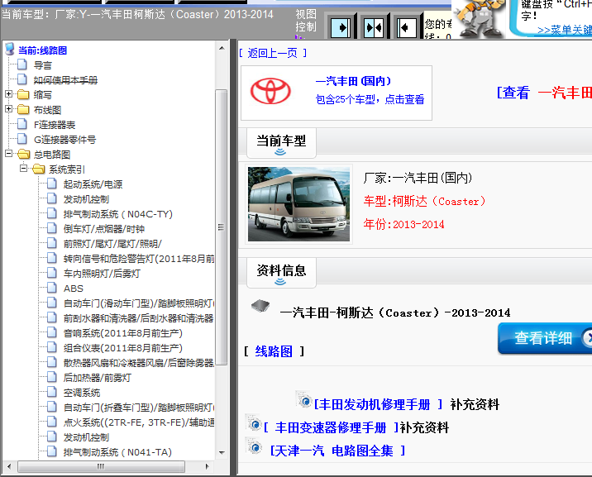Viewport: 592px width, 477px height.
Task: Select 排气制动系统 (N04C-TY) tree item
Action: point(117,214)
